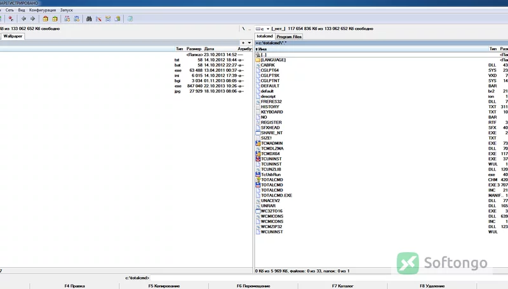This screenshot has height=289, width=508.
Task: Click the parent directory '..' button
Action: (250, 29)
